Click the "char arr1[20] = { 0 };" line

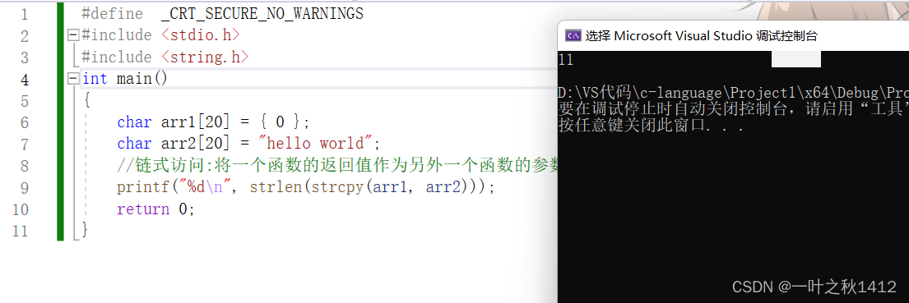(214, 122)
